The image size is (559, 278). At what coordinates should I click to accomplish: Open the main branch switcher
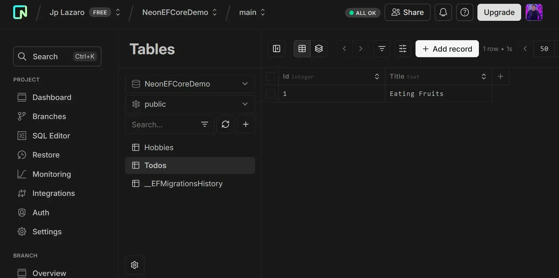263,12
